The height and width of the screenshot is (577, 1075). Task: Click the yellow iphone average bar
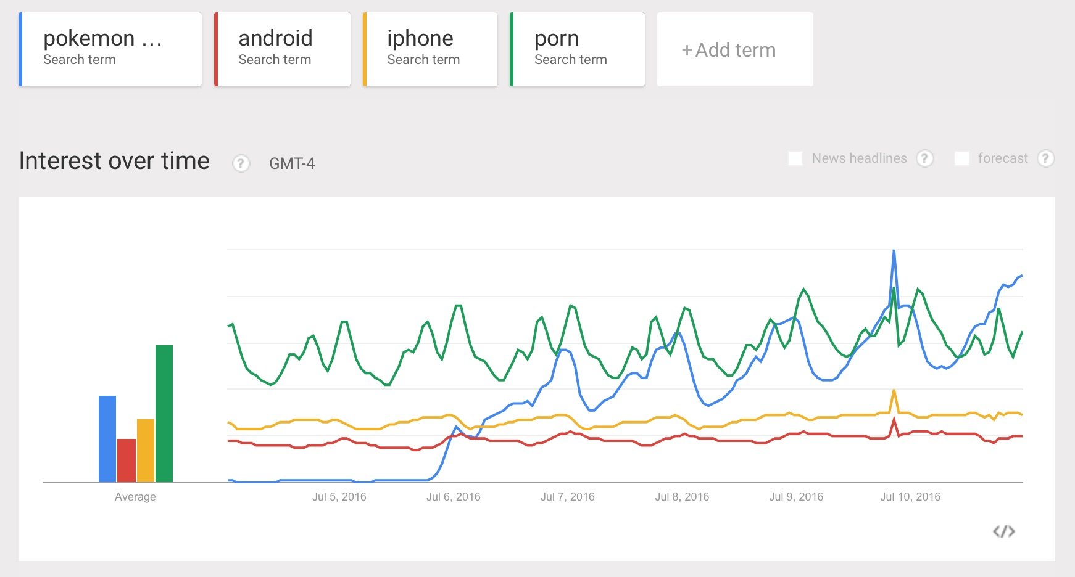146,451
